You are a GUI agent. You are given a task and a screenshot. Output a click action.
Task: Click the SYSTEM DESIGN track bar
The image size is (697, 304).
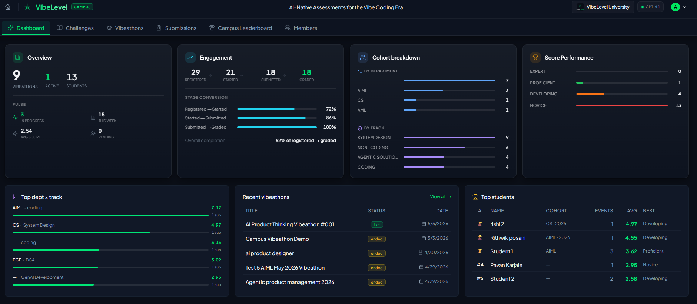coord(449,138)
